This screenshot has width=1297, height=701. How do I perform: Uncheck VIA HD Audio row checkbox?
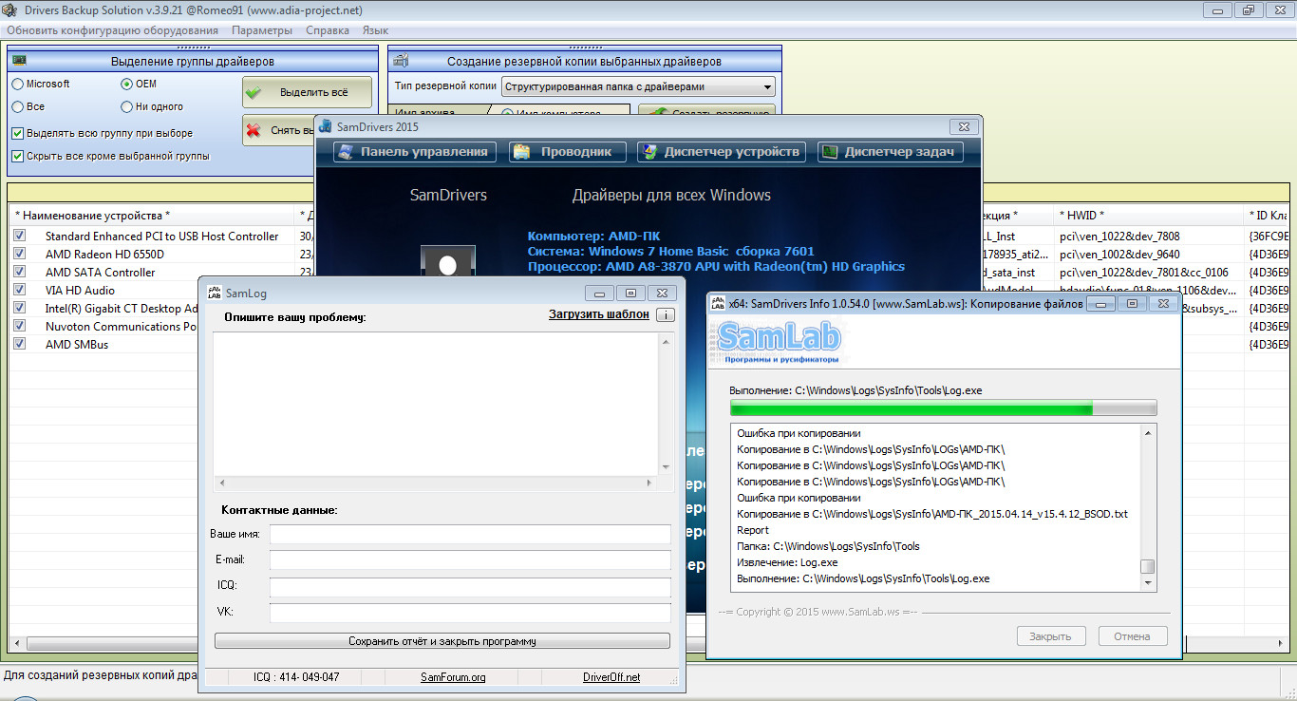[x=20, y=290]
